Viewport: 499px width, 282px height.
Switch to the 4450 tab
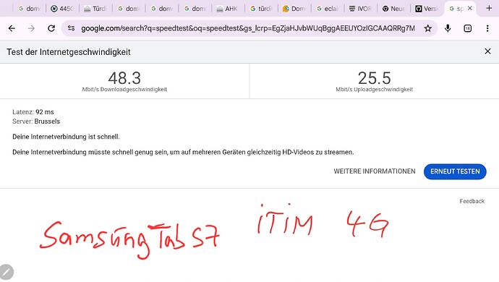pos(62,9)
